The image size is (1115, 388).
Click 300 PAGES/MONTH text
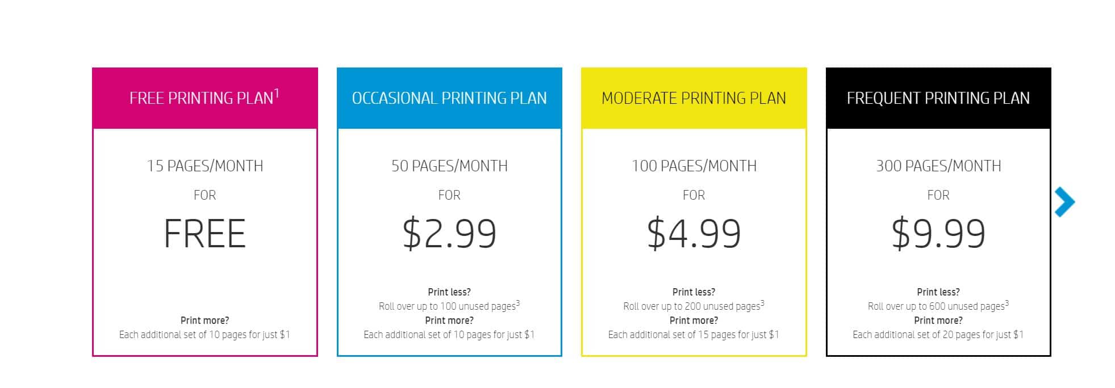tap(938, 166)
